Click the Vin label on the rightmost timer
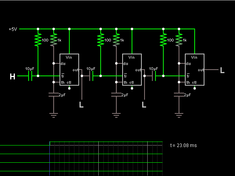 (x=194, y=57)
